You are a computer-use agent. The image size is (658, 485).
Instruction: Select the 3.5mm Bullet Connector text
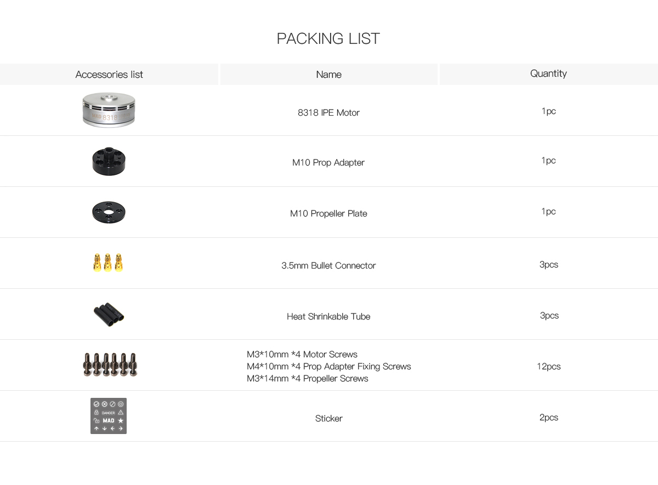[328, 265]
